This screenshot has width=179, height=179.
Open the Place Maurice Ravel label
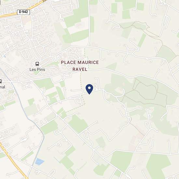coord(80,66)
